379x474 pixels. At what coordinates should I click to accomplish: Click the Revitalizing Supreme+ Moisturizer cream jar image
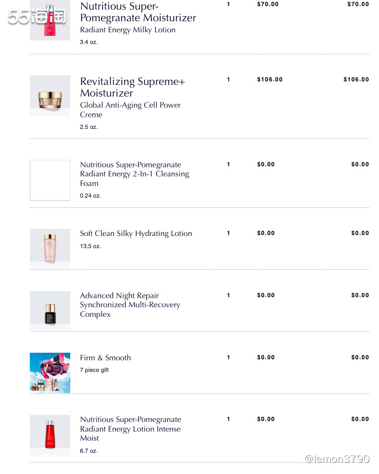[x=50, y=95]
